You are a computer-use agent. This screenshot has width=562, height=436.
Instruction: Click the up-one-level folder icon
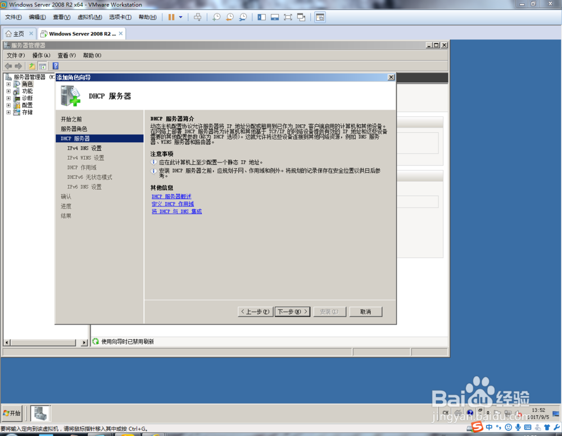tap(32, 66)
